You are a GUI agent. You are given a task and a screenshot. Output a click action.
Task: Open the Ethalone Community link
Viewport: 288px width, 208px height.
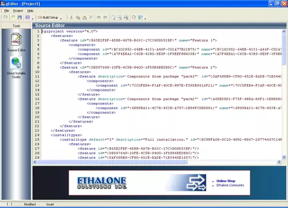pos(230,185)
